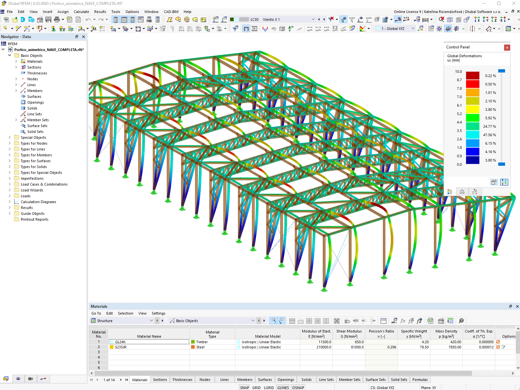Viewport: 520px width, 390px height.
Task: Toggle OSNAP in the status bar
Action: click(x=298, y=387)
